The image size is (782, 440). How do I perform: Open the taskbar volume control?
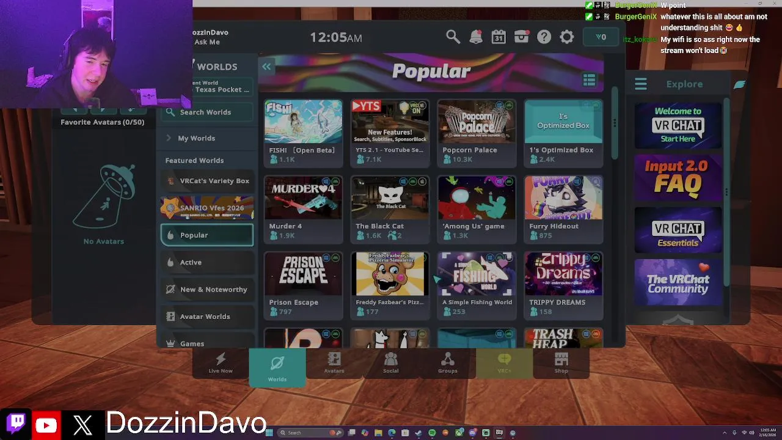point(751,433)
